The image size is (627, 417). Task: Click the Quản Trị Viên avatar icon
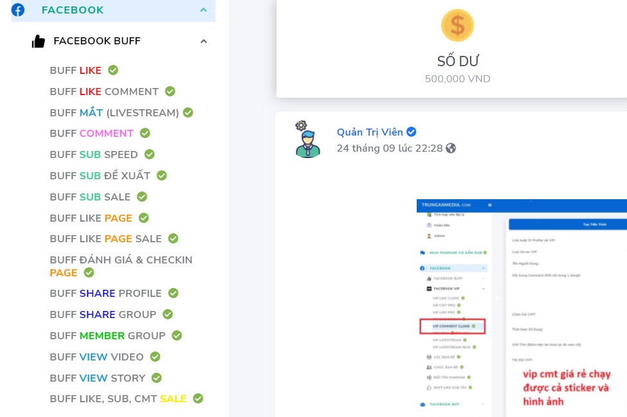(307, 139)
